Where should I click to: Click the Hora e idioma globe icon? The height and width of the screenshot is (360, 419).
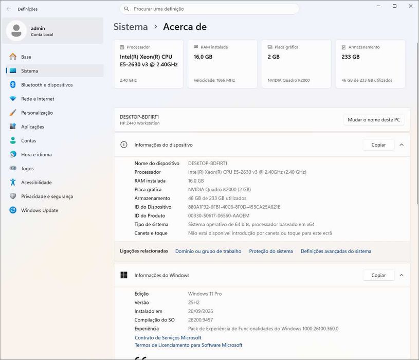click(x=13, y=154)
